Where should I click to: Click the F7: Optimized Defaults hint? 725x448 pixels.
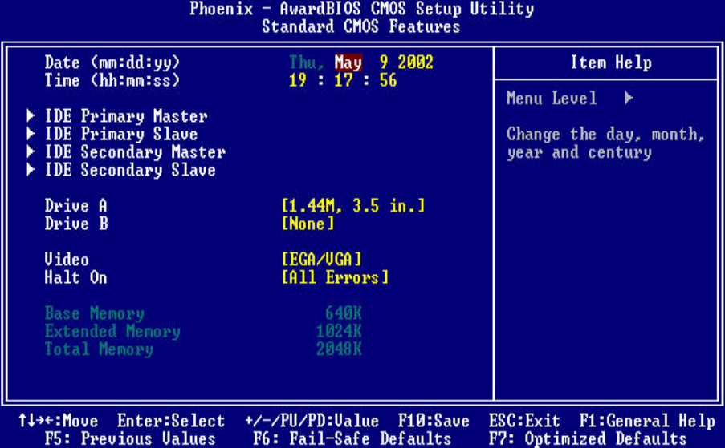pos(588,438)
